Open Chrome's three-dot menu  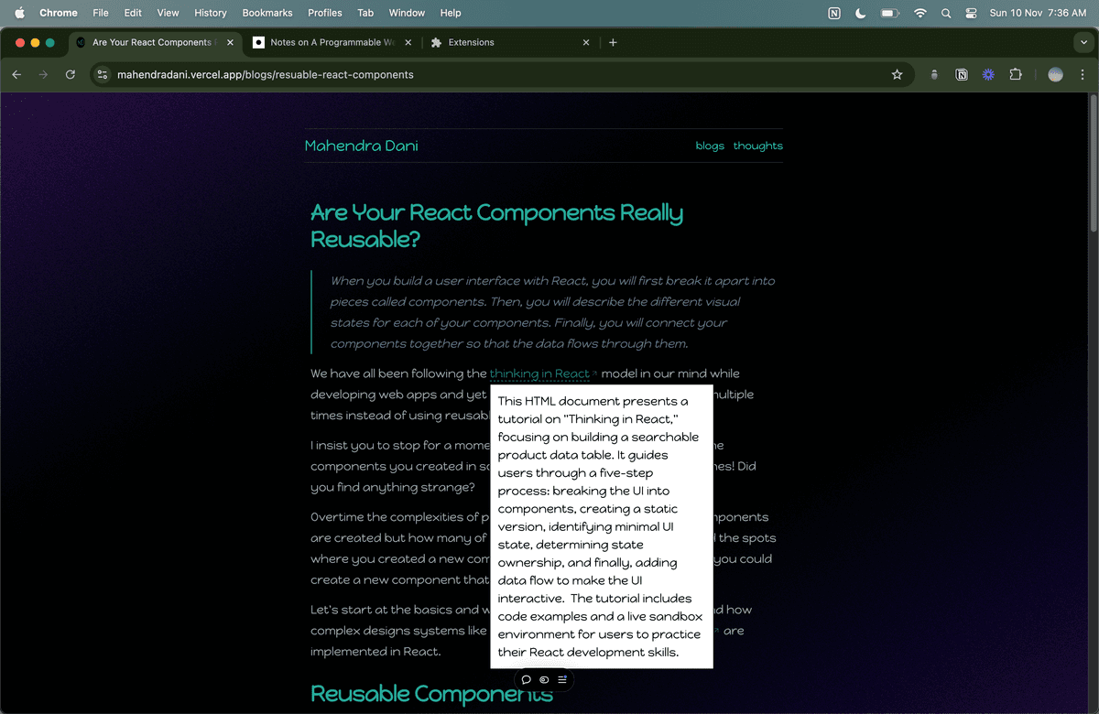pyautogui.click(x=1083, y=75)
